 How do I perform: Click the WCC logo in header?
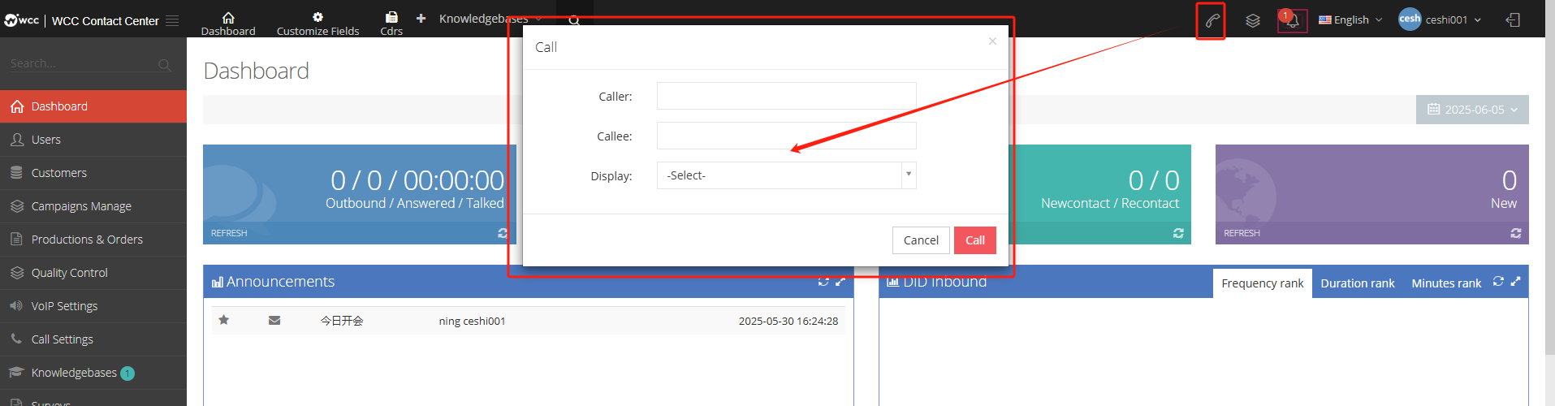tap(22, 20)
